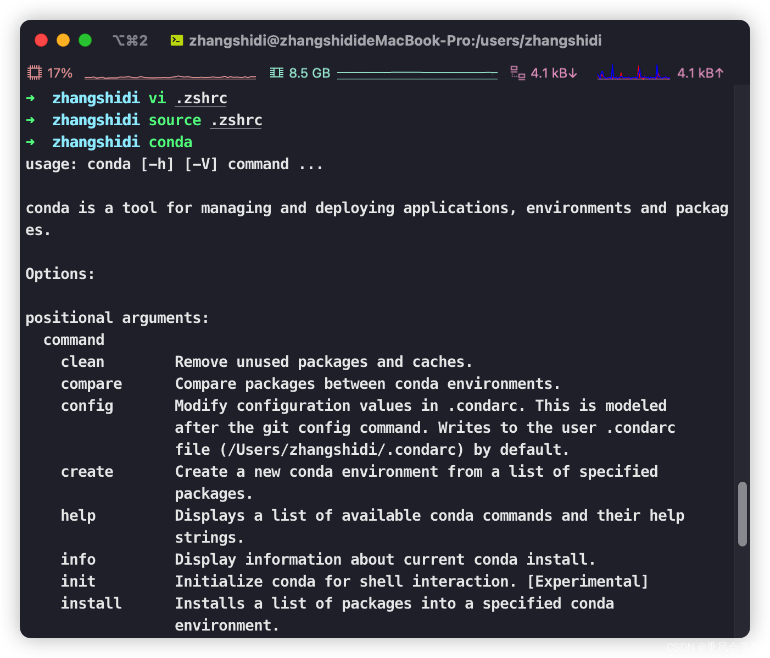
Task: Click the yellow minimize window button
Action: tap(63, 40)
